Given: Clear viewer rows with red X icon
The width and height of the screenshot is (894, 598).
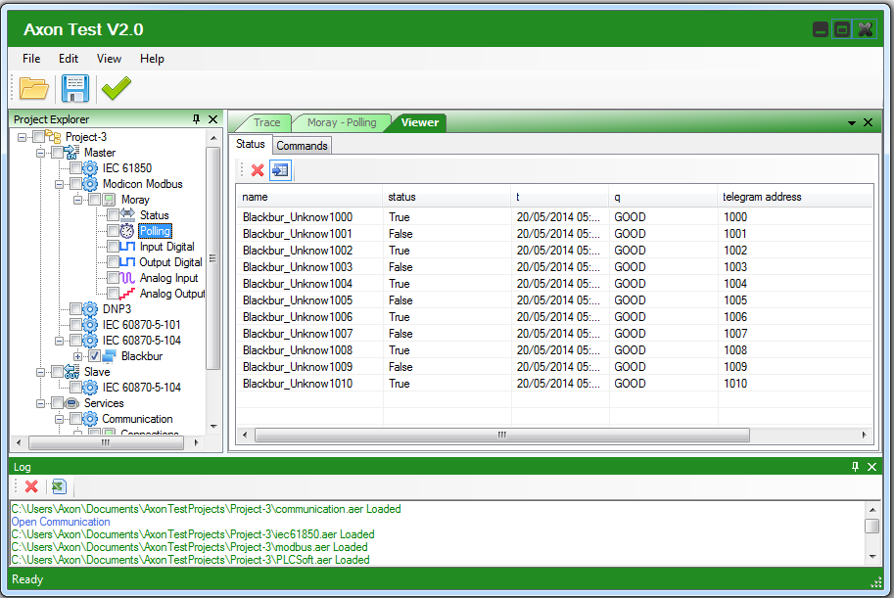Looking at the screenshot, I should coord(258,170).
